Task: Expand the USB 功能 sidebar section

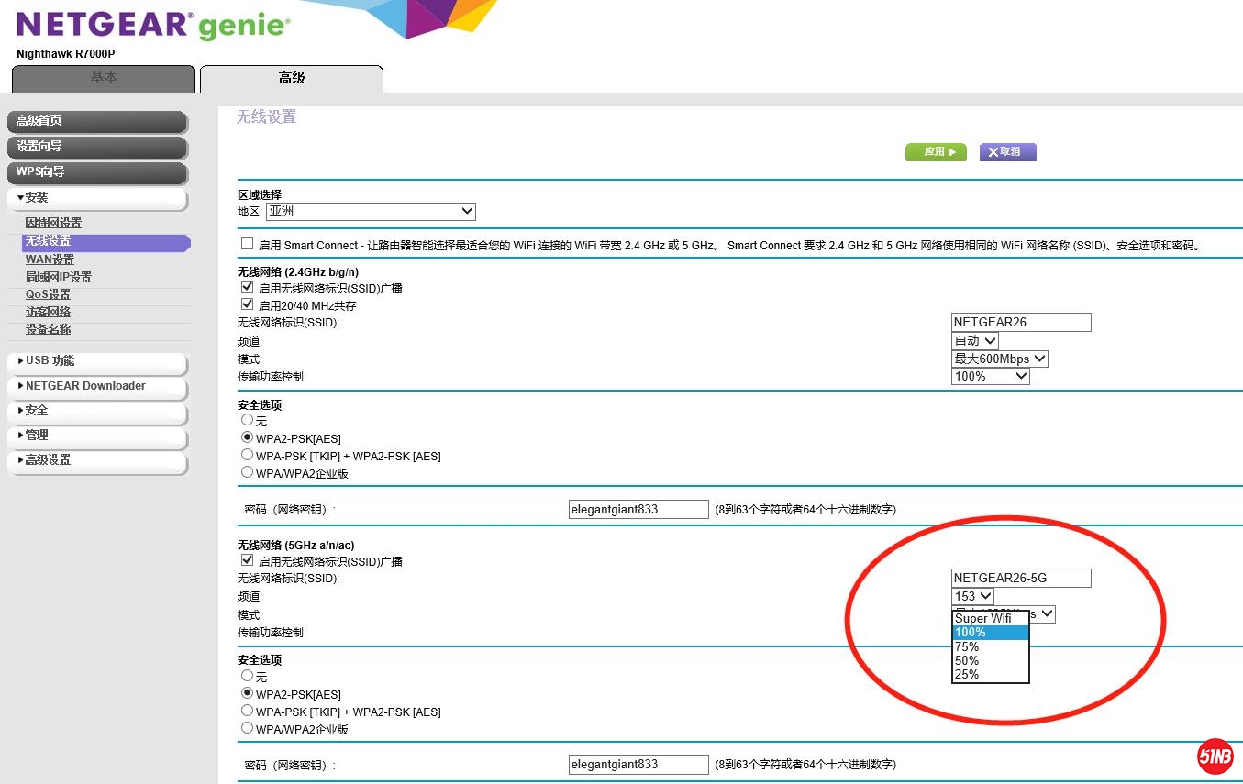Action: tap(96, 361)
